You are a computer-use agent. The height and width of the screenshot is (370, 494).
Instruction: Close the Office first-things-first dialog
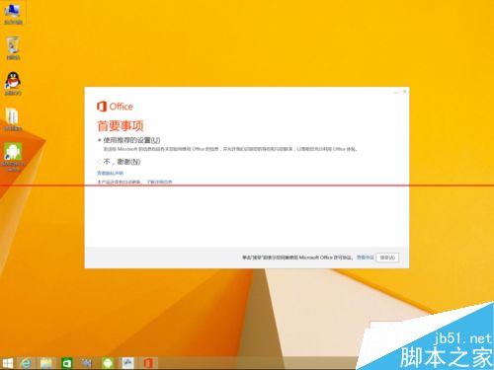(405, 92)
